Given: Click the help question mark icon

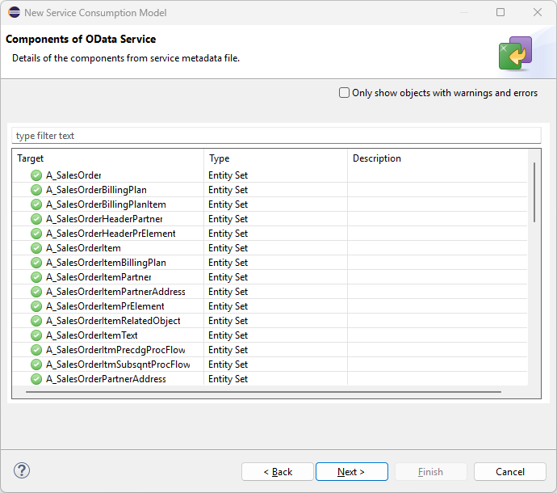Looking at the screenshot, I should pos(22,471).
